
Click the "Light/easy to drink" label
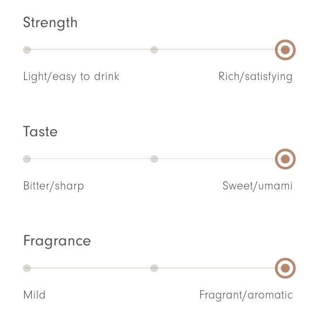(x=71, y=76)
